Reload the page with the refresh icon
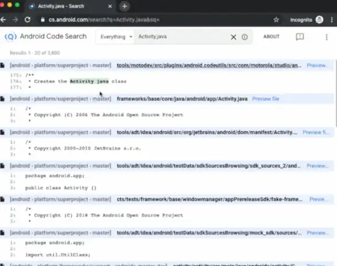 tap(28, 19)
